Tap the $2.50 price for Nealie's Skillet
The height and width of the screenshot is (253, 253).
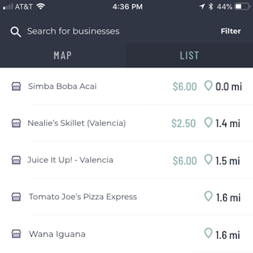pyautogui.click(x=184, y=123)
